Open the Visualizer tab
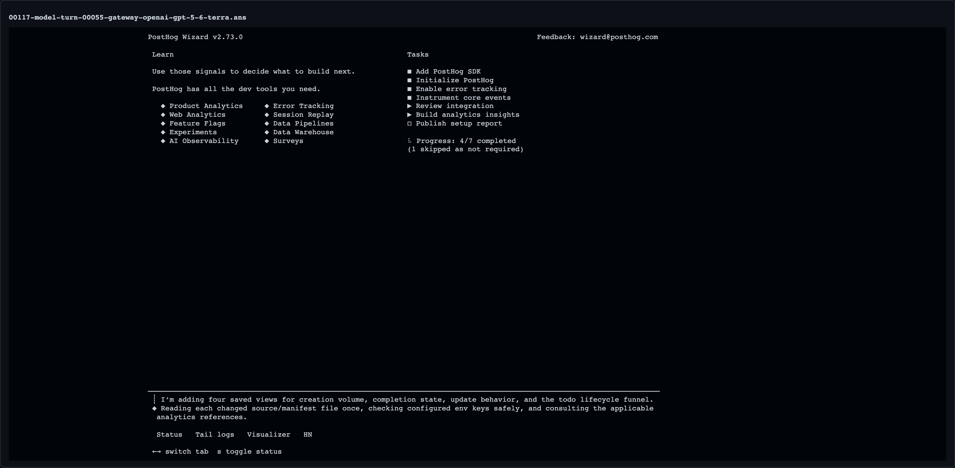Image resolution: width=955 pixels, height=468 pixels. point(269,435)
